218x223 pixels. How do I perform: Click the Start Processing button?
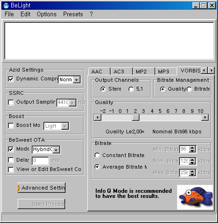coord(41,204)
